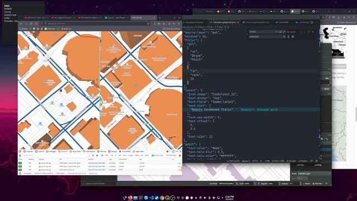Viewport: 357px width, 201px height.
Task: Close the editor find widget
Action: tap(313, 32)
